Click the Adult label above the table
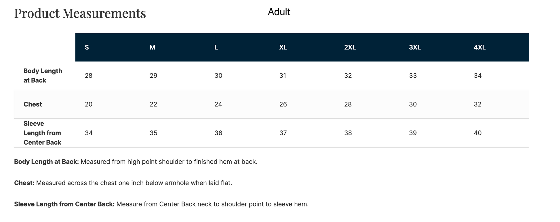The image size is (560, 222). 279,12
